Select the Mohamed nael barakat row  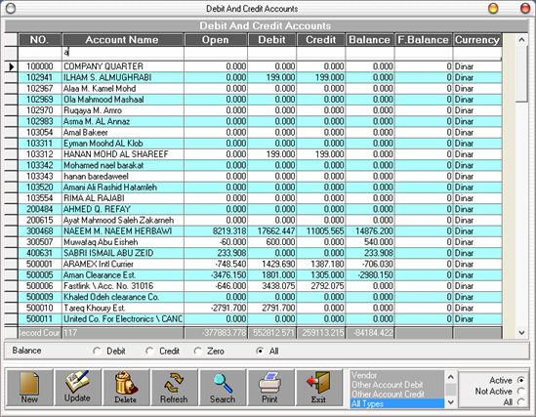[260, 165]
